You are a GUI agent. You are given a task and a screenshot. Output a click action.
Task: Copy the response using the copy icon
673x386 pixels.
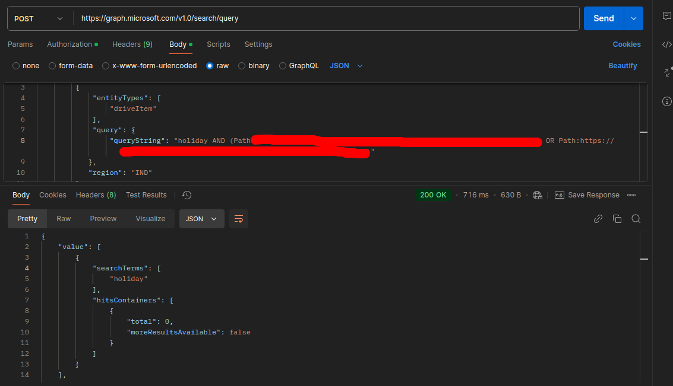617,219
